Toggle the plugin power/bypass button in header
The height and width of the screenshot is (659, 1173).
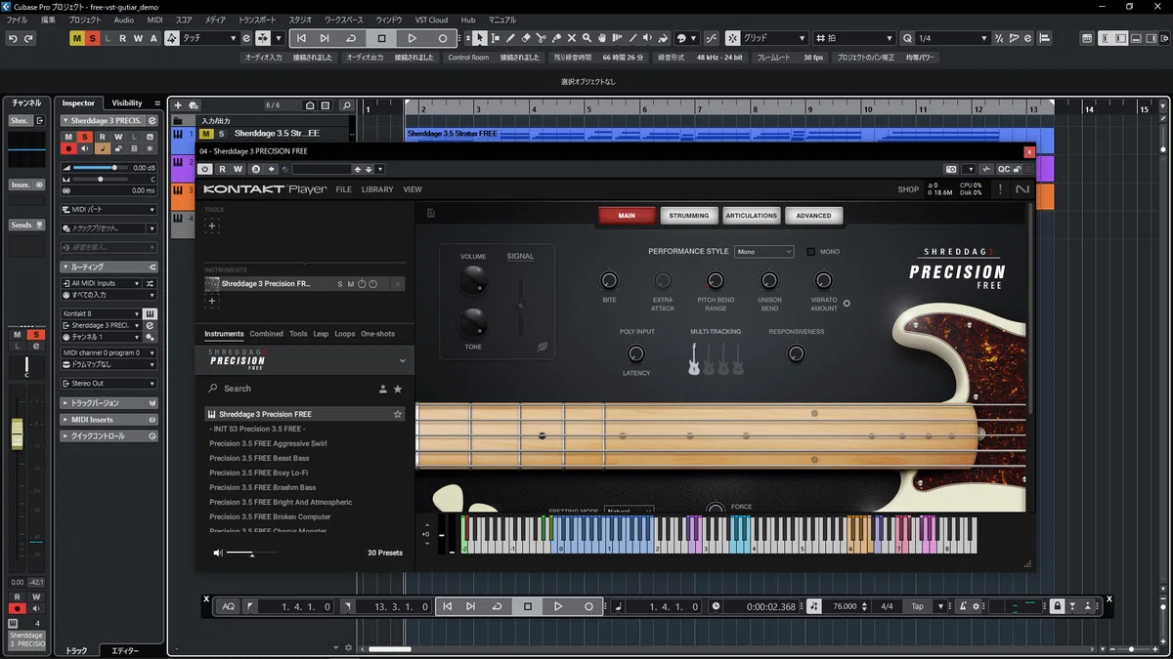coord(205,169)
